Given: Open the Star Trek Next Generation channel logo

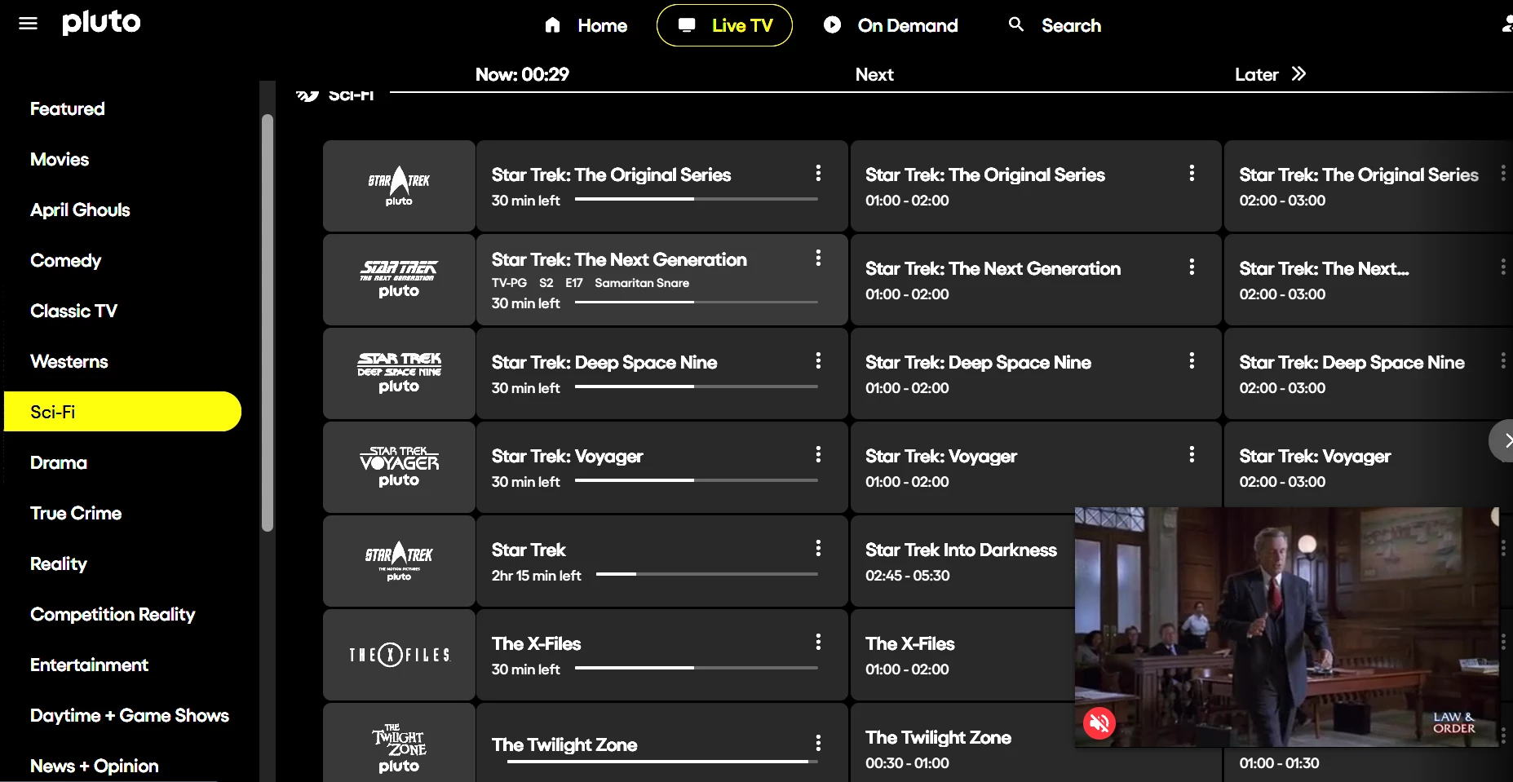Looking at the screenshot, I should (x=399, y=280).
